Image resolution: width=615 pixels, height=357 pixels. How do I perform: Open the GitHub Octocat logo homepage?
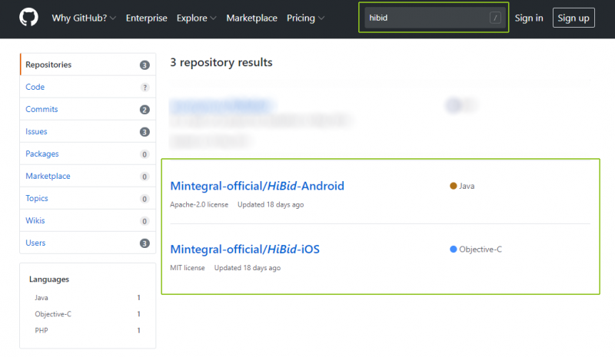tap(28, 18)
